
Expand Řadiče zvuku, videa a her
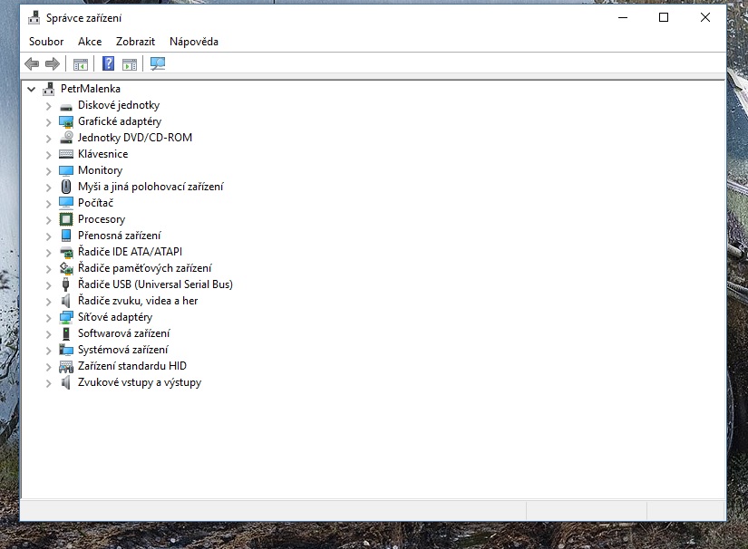click(x=48, y=301)
